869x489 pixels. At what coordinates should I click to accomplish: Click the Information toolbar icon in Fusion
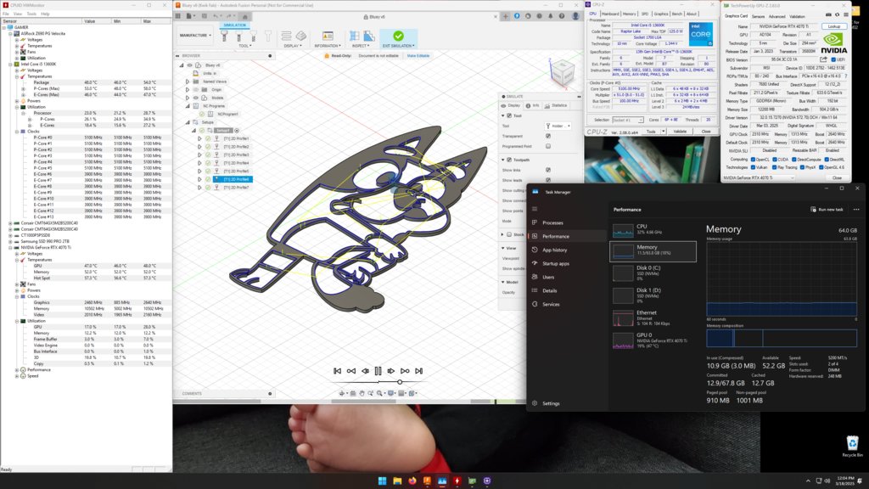(x=328, y=36)
